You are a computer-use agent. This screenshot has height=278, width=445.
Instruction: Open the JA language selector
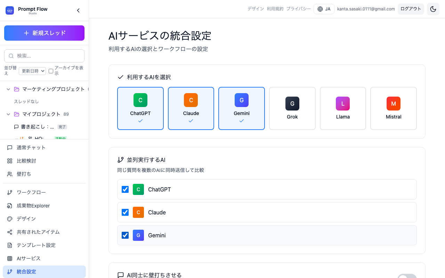point(324,9)
